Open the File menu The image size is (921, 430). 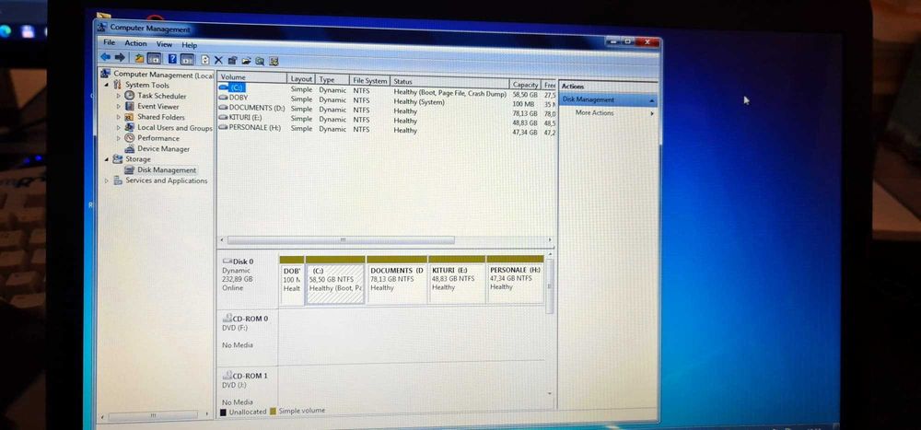pos(110,42)
